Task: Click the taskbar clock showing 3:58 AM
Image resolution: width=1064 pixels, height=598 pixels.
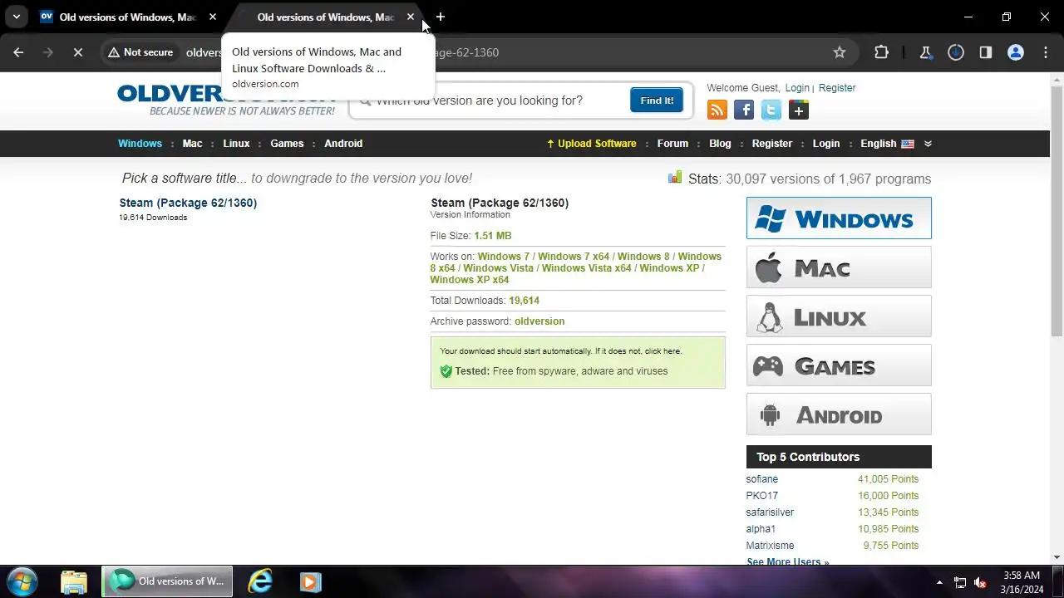Action: coord(1022,582)
